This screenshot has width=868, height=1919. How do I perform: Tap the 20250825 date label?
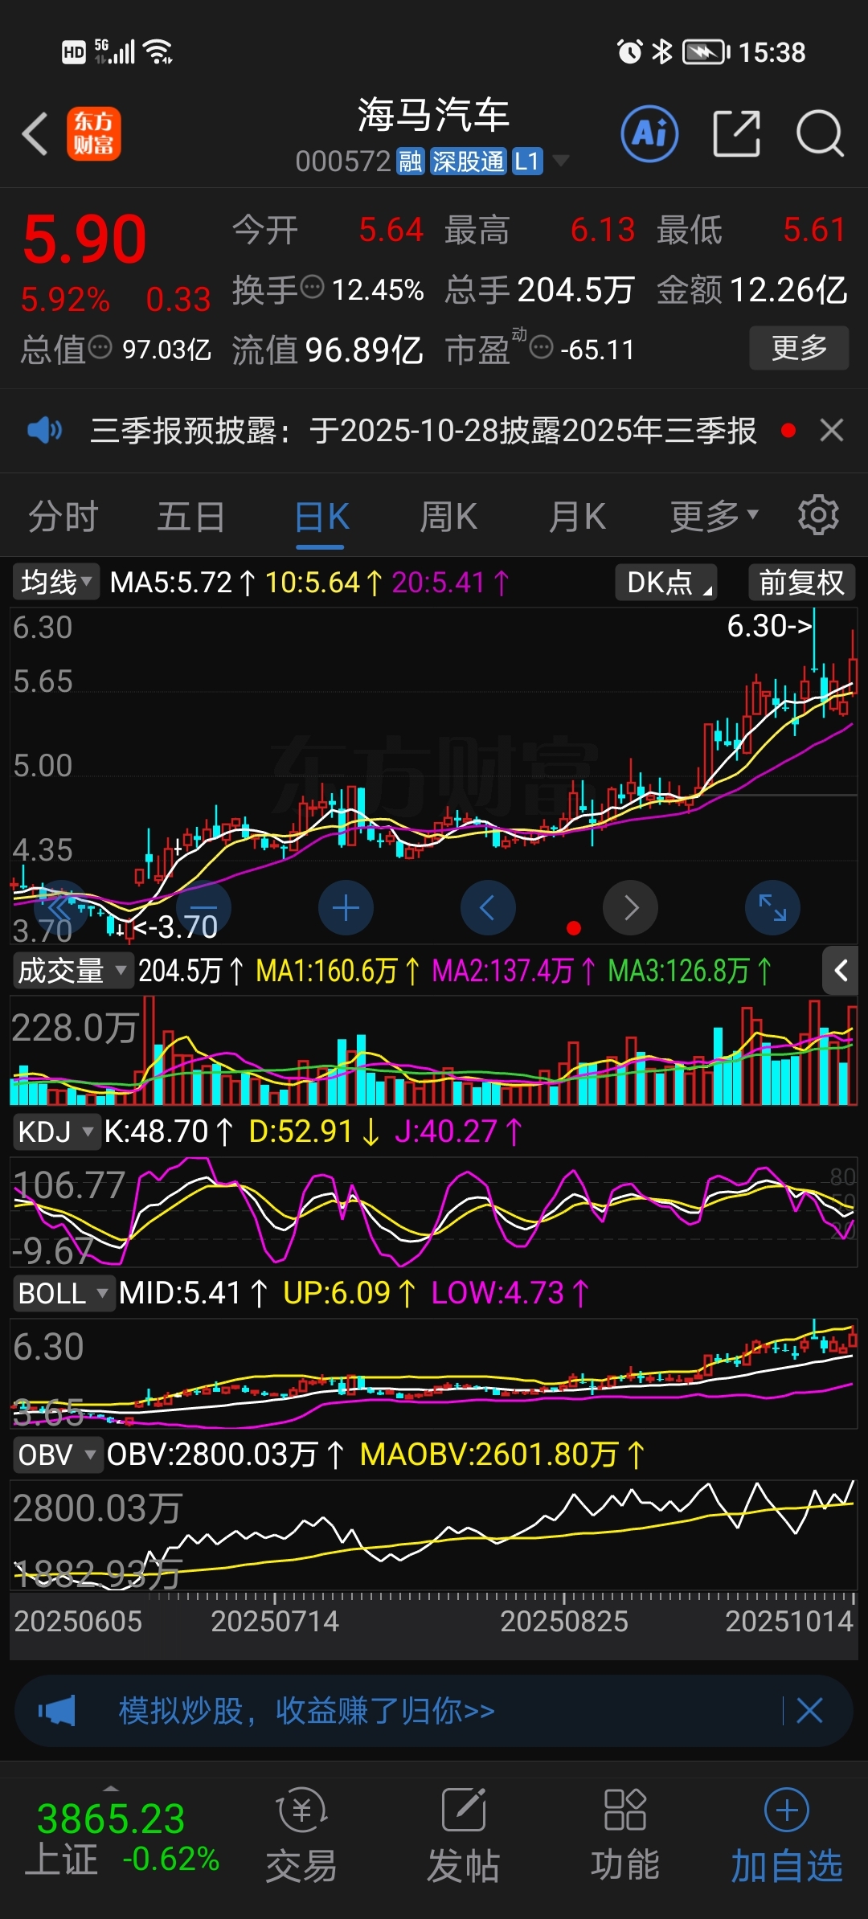(564, 1621)
